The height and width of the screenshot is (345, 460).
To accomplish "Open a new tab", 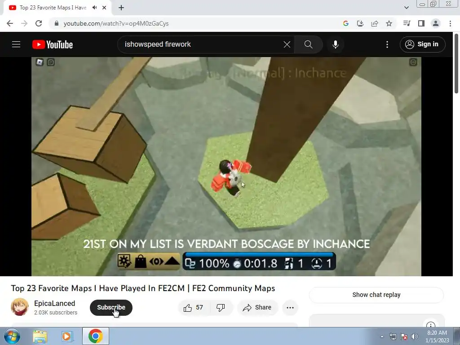I will pyautogui.click(x=121, y=8).
